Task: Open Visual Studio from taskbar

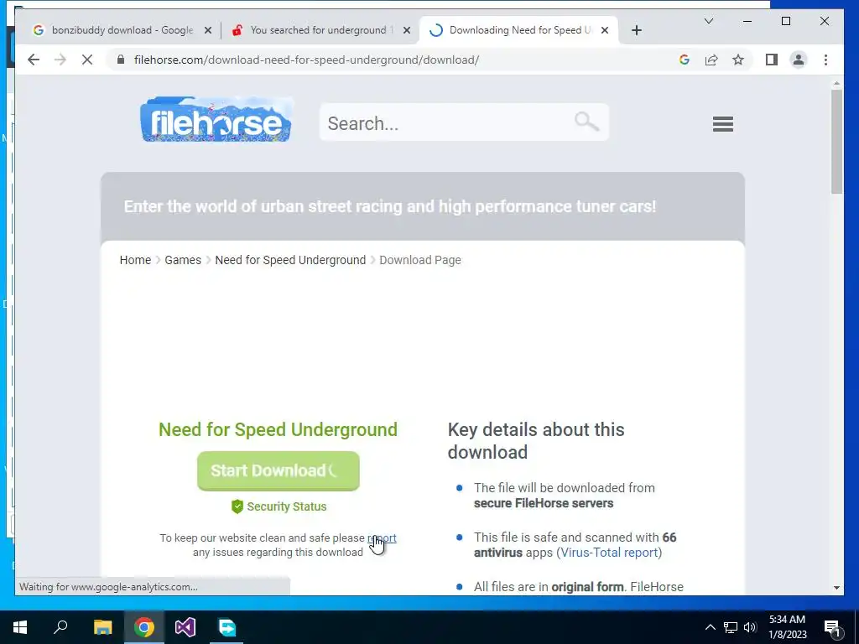Action: pyautogui.click(x=185, y=627)
